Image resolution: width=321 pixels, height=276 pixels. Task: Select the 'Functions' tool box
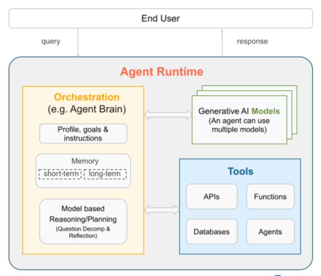click(x=270, y=197)
